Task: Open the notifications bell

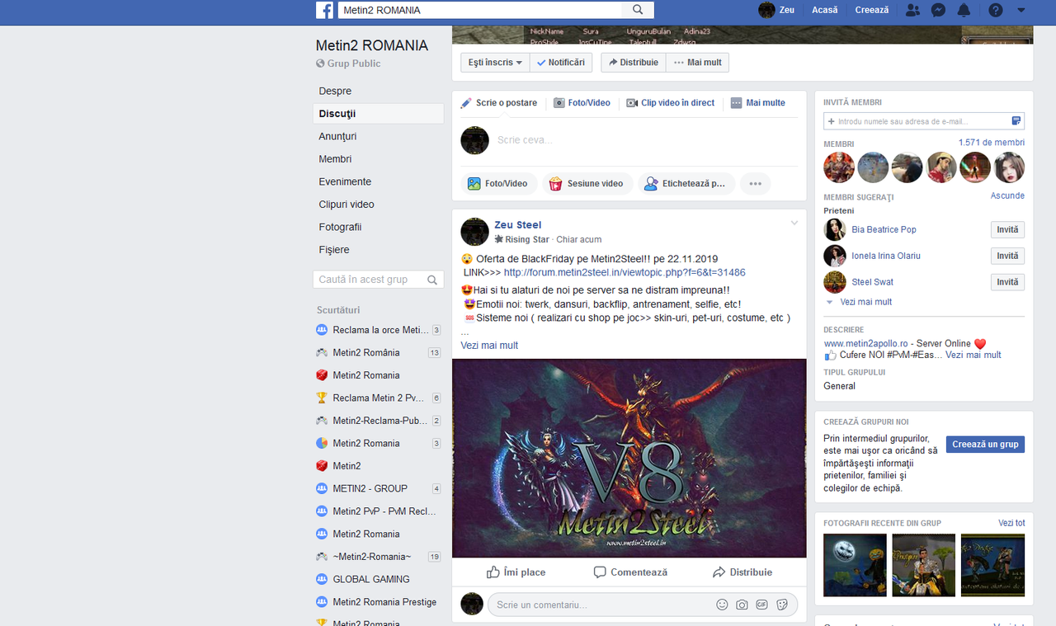Action: pyautogui.click(x=965, y=10)
